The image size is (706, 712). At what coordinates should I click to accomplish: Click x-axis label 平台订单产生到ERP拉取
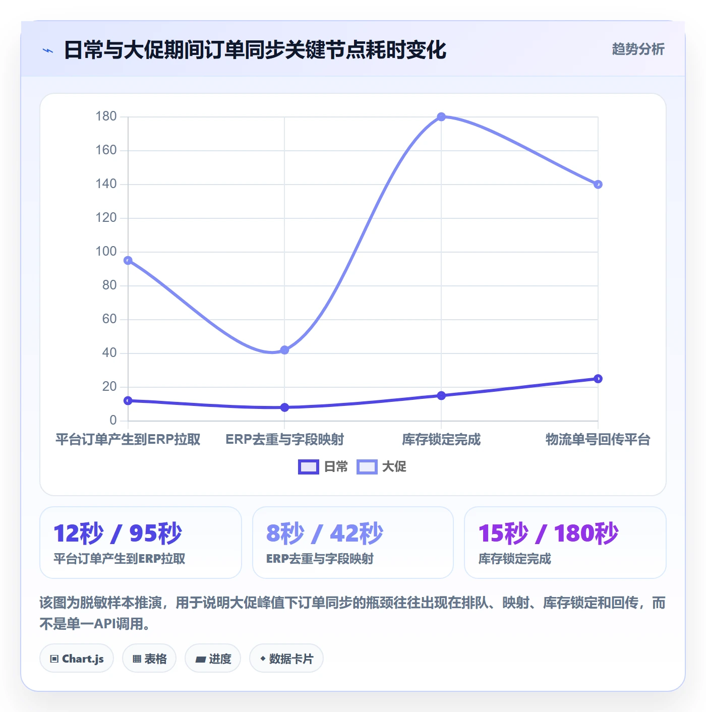[128, 439]
